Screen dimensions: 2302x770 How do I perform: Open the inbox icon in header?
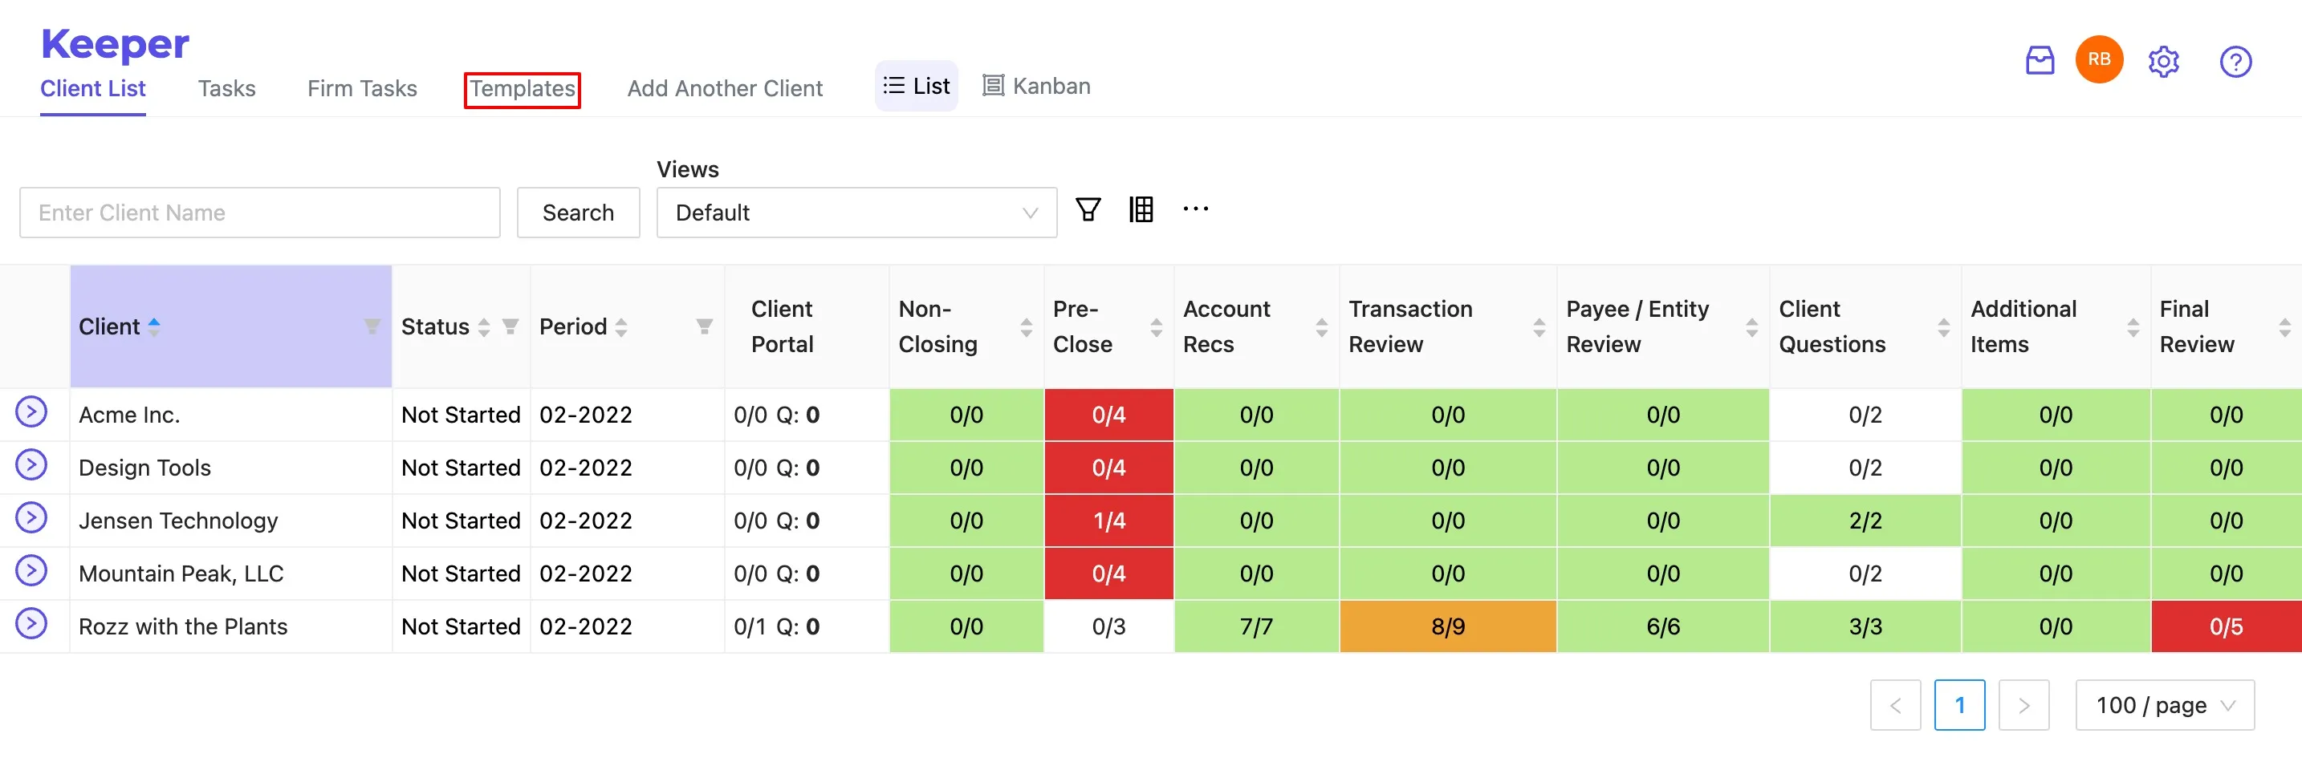2040,61
